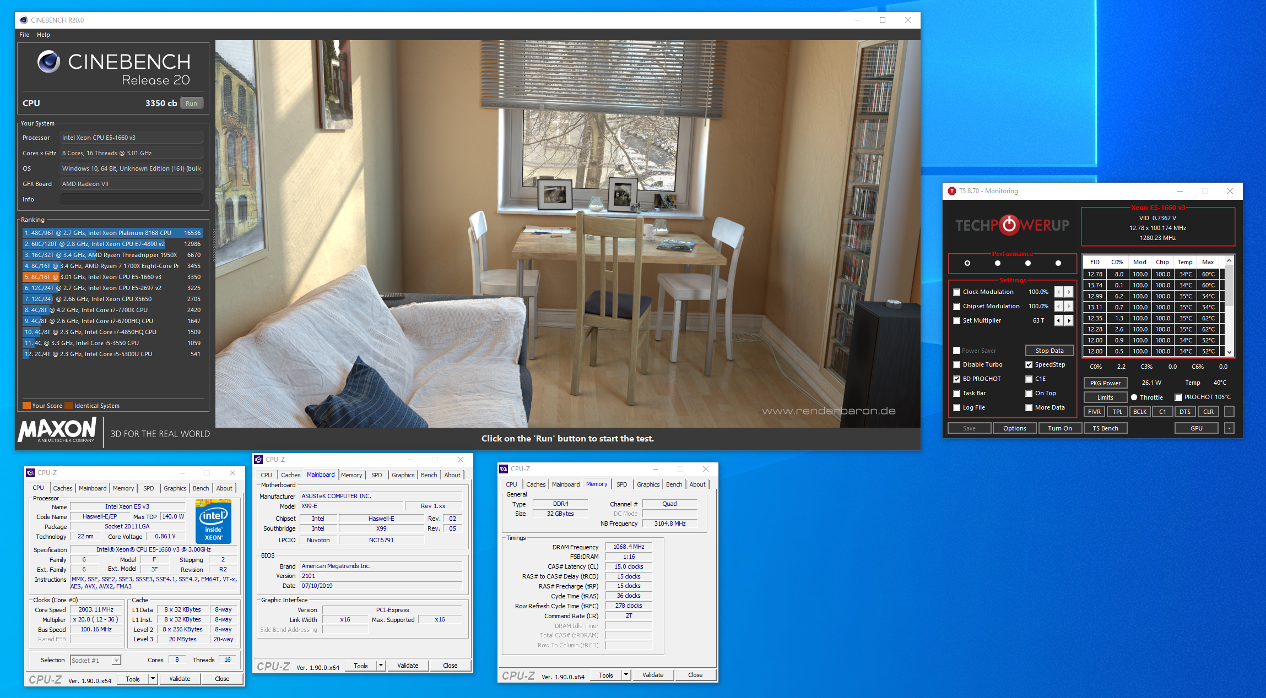The height and width of the screenshot is (698, 1266).
Task: Click the minus button next to CLR
Action: 1229,412
